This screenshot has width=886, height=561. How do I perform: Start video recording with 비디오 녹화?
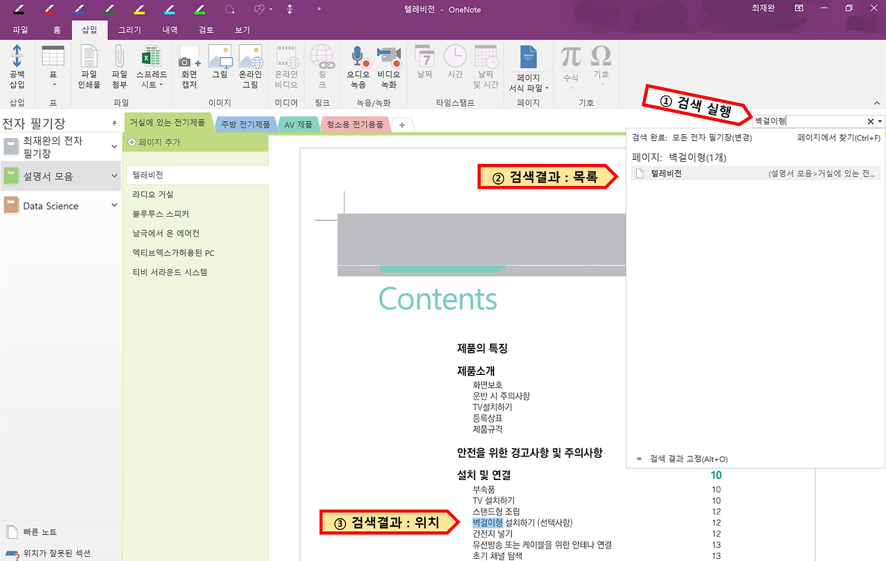[389, 67]
